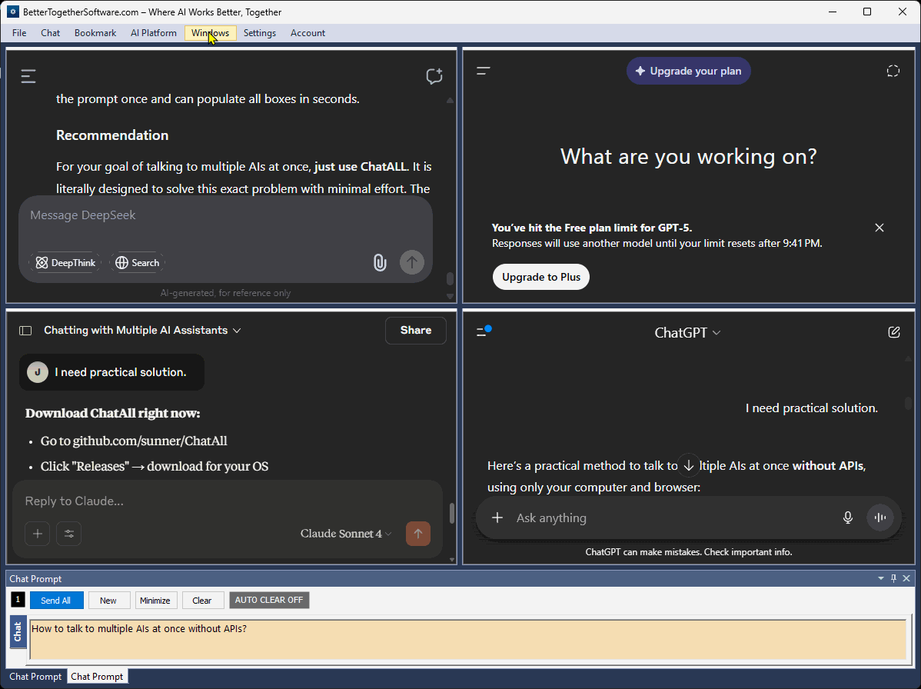Open the AI Platform menu
Viewport: 921px width, 689px height.
point(154,33)
